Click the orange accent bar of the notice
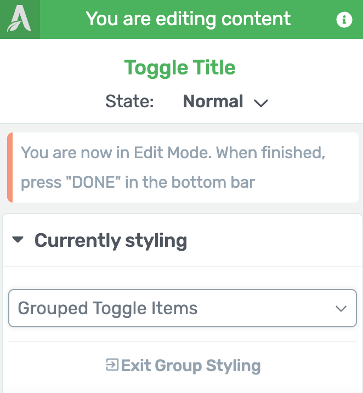 10,167
